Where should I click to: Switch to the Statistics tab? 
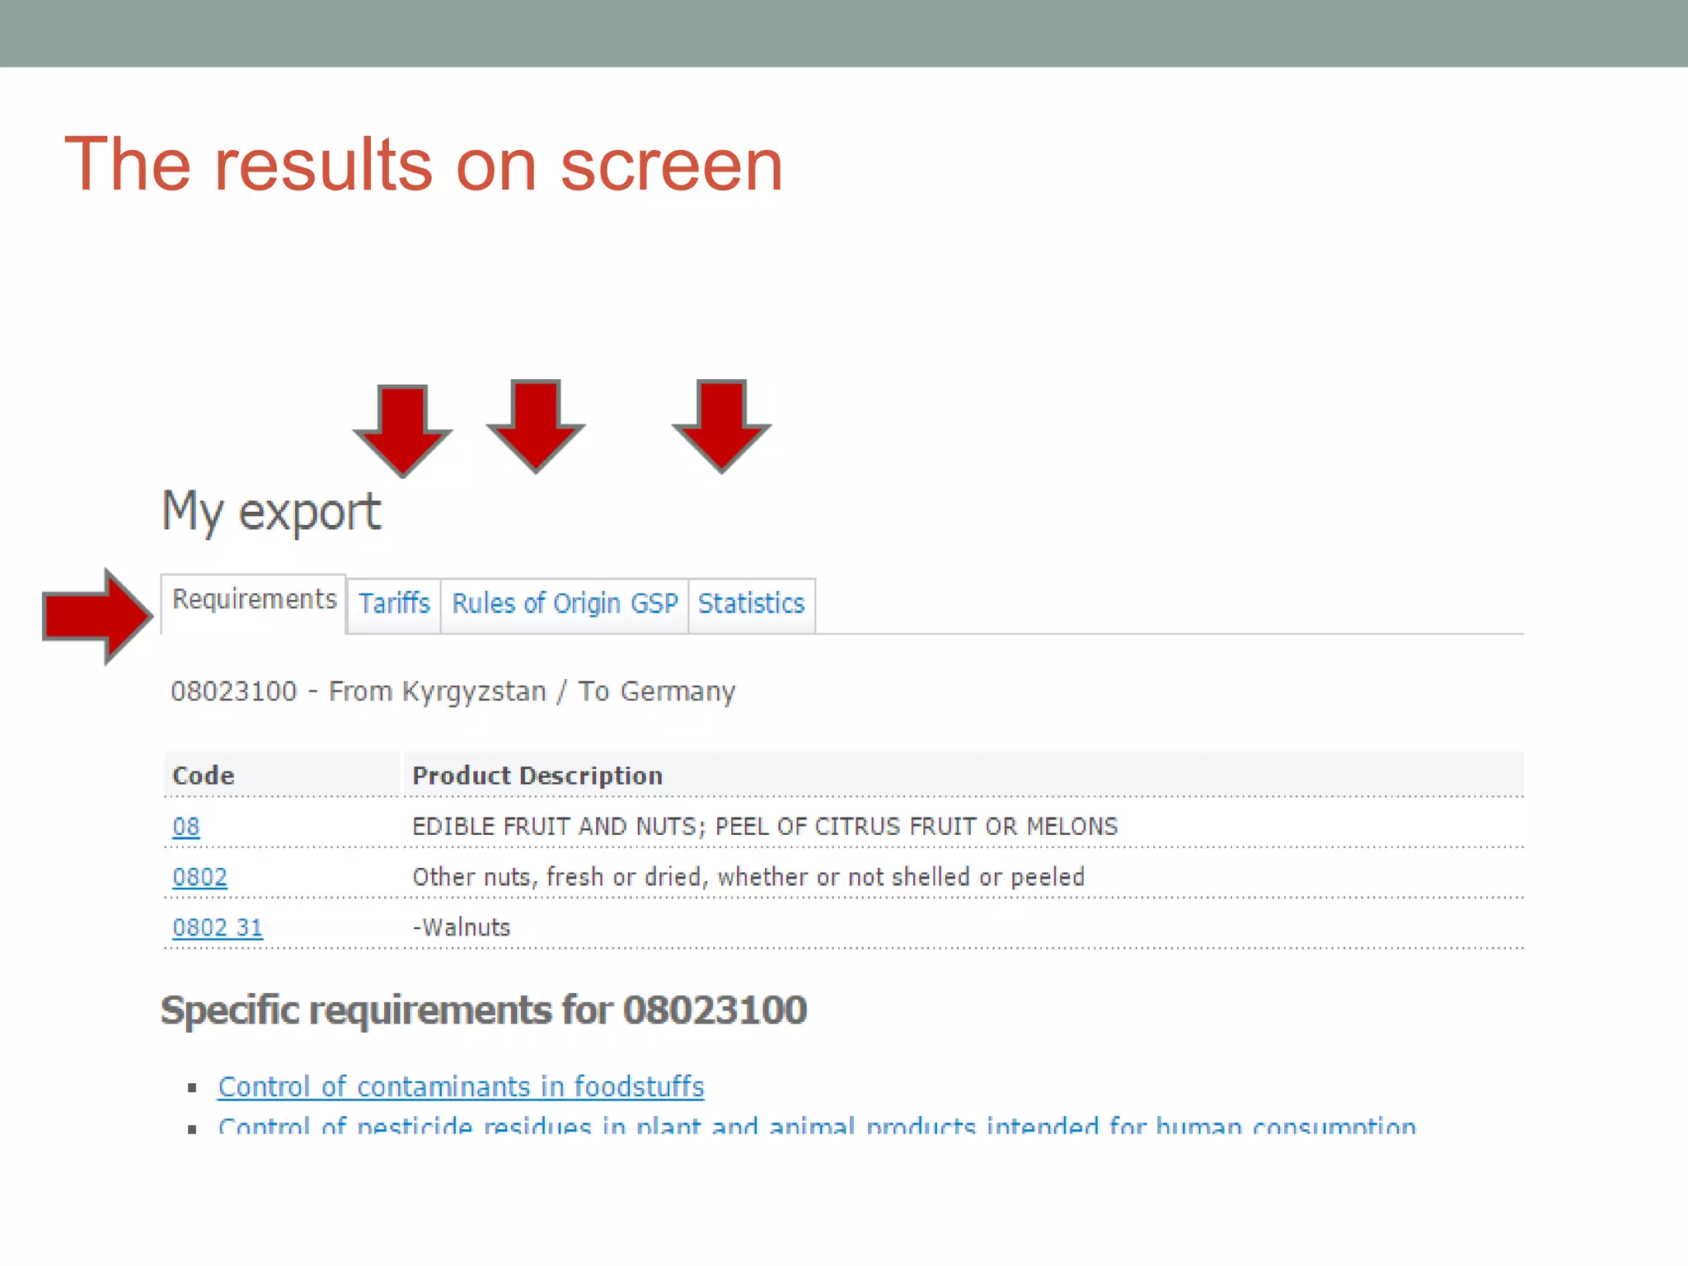tap(751, 603)
